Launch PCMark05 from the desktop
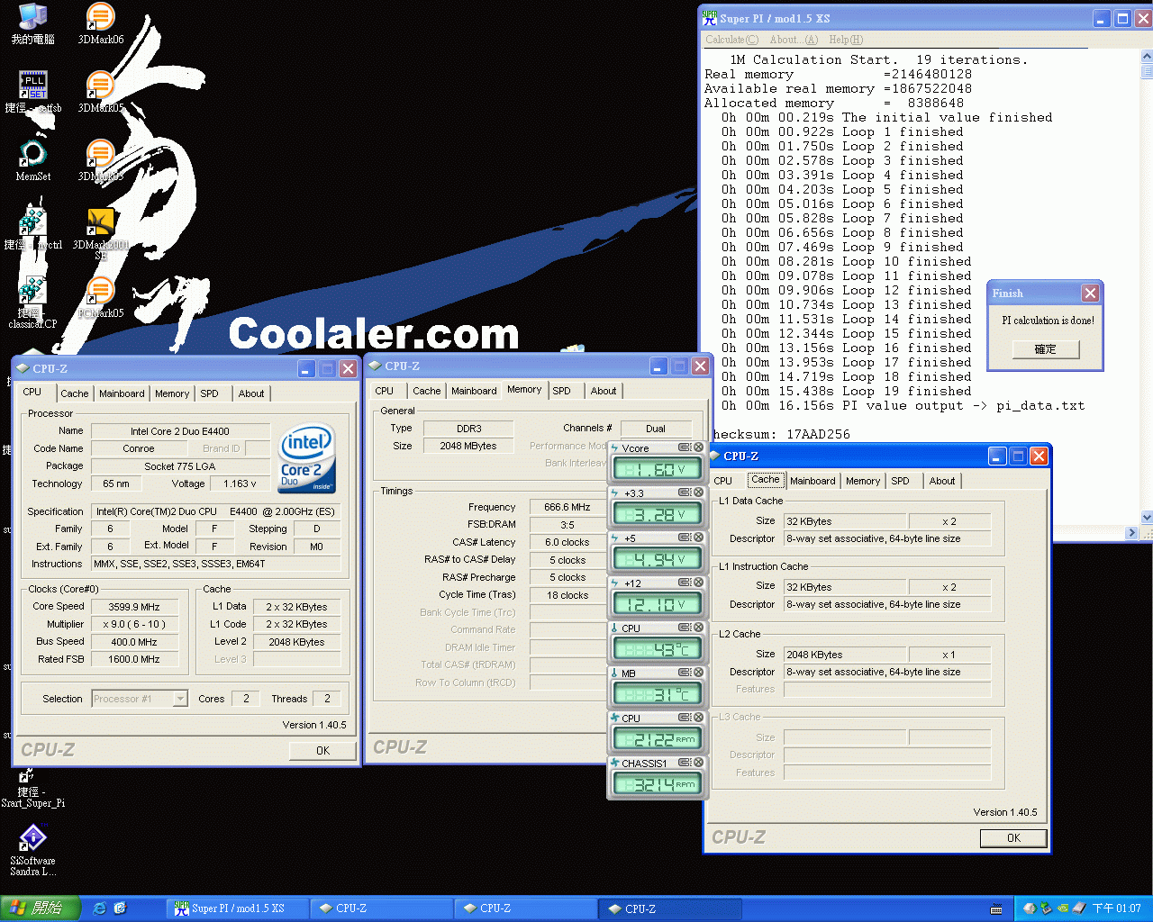1153x922 pixels. (100, 297)
